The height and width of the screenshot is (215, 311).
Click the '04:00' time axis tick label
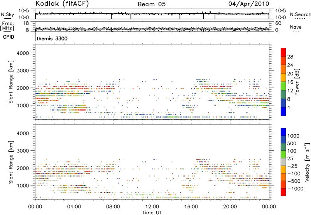point(74,207)
